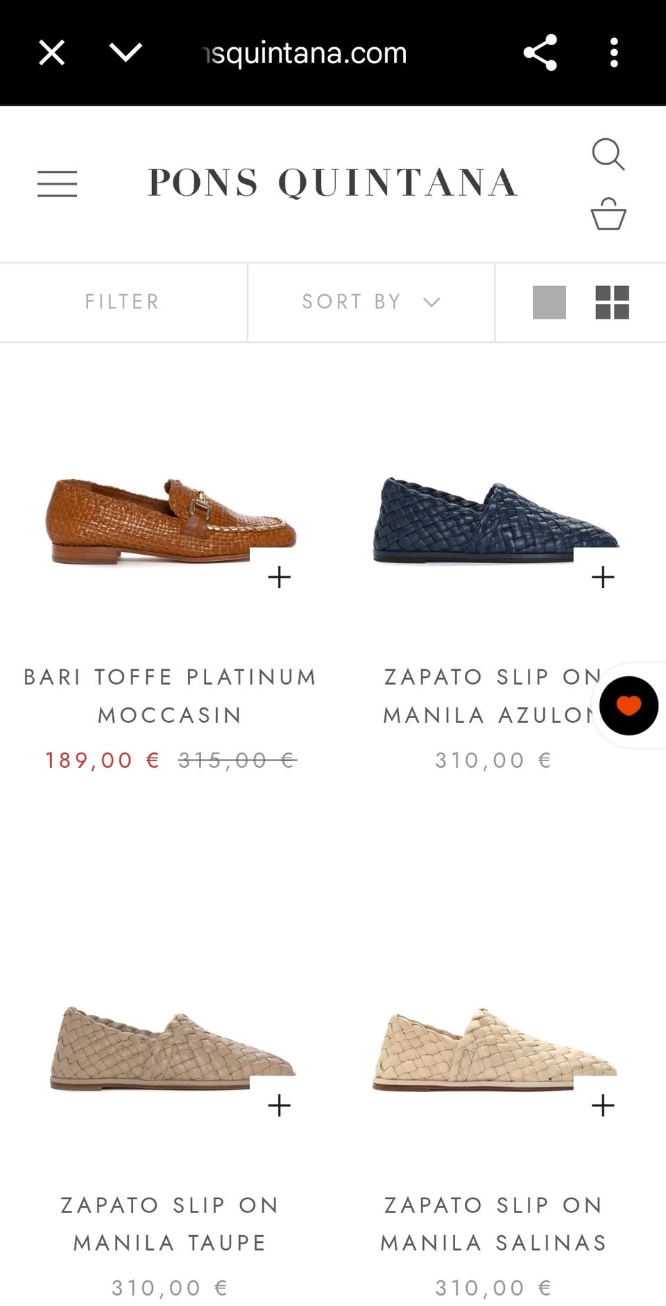Expand browser chevron next to close

click(126, 53)
